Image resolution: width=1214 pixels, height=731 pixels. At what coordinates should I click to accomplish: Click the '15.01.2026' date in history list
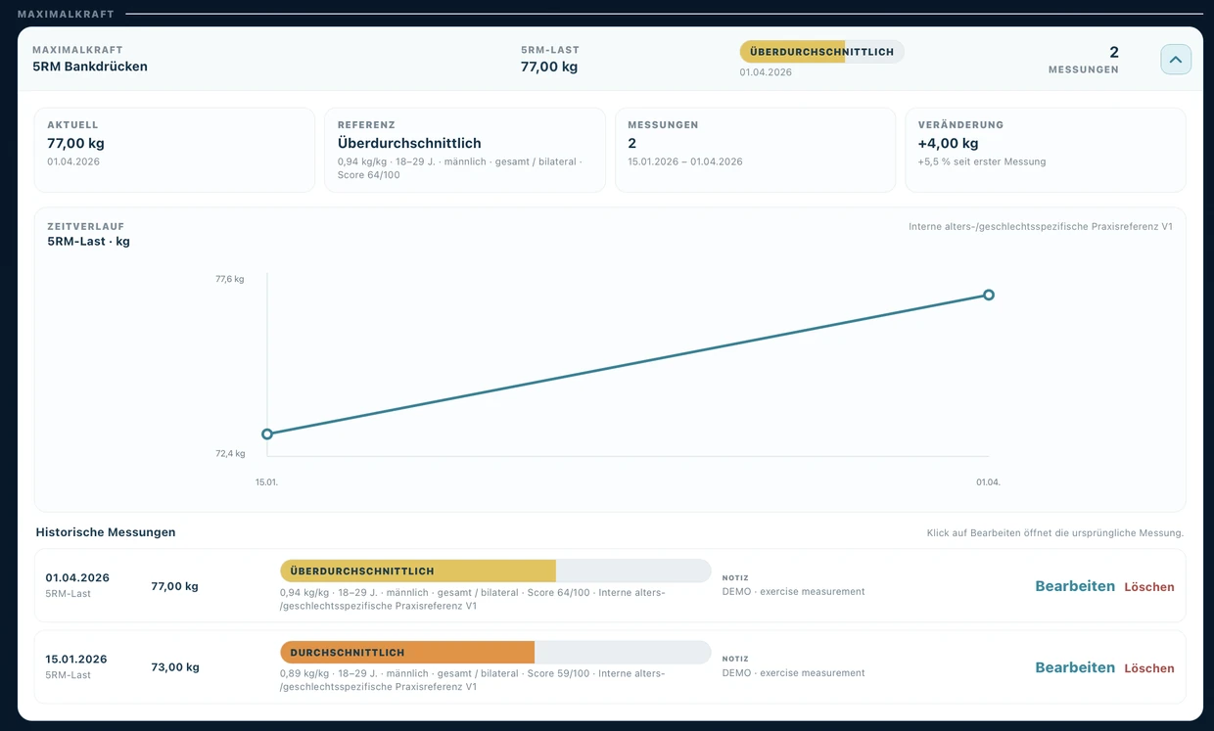pyautogui.click(x=77, y=660)
